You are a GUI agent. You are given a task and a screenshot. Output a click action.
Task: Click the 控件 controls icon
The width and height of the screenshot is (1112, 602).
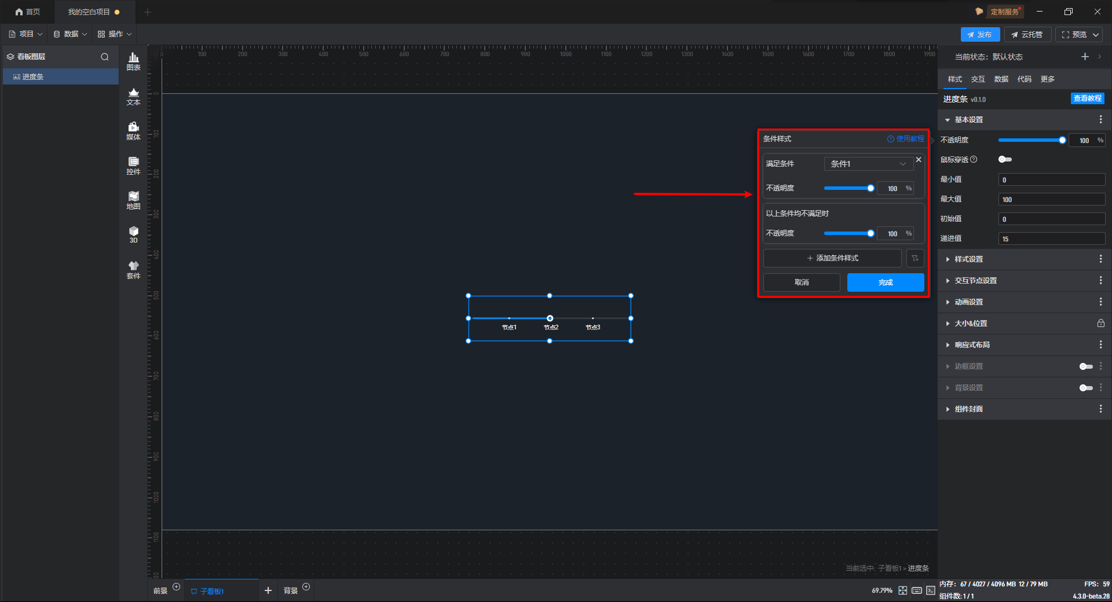point(133,166)
